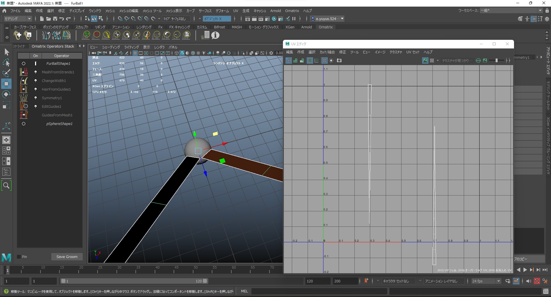Click the Ornatrix add hair shelf icon
Viewport: 551px width, 297px height.
18,35
